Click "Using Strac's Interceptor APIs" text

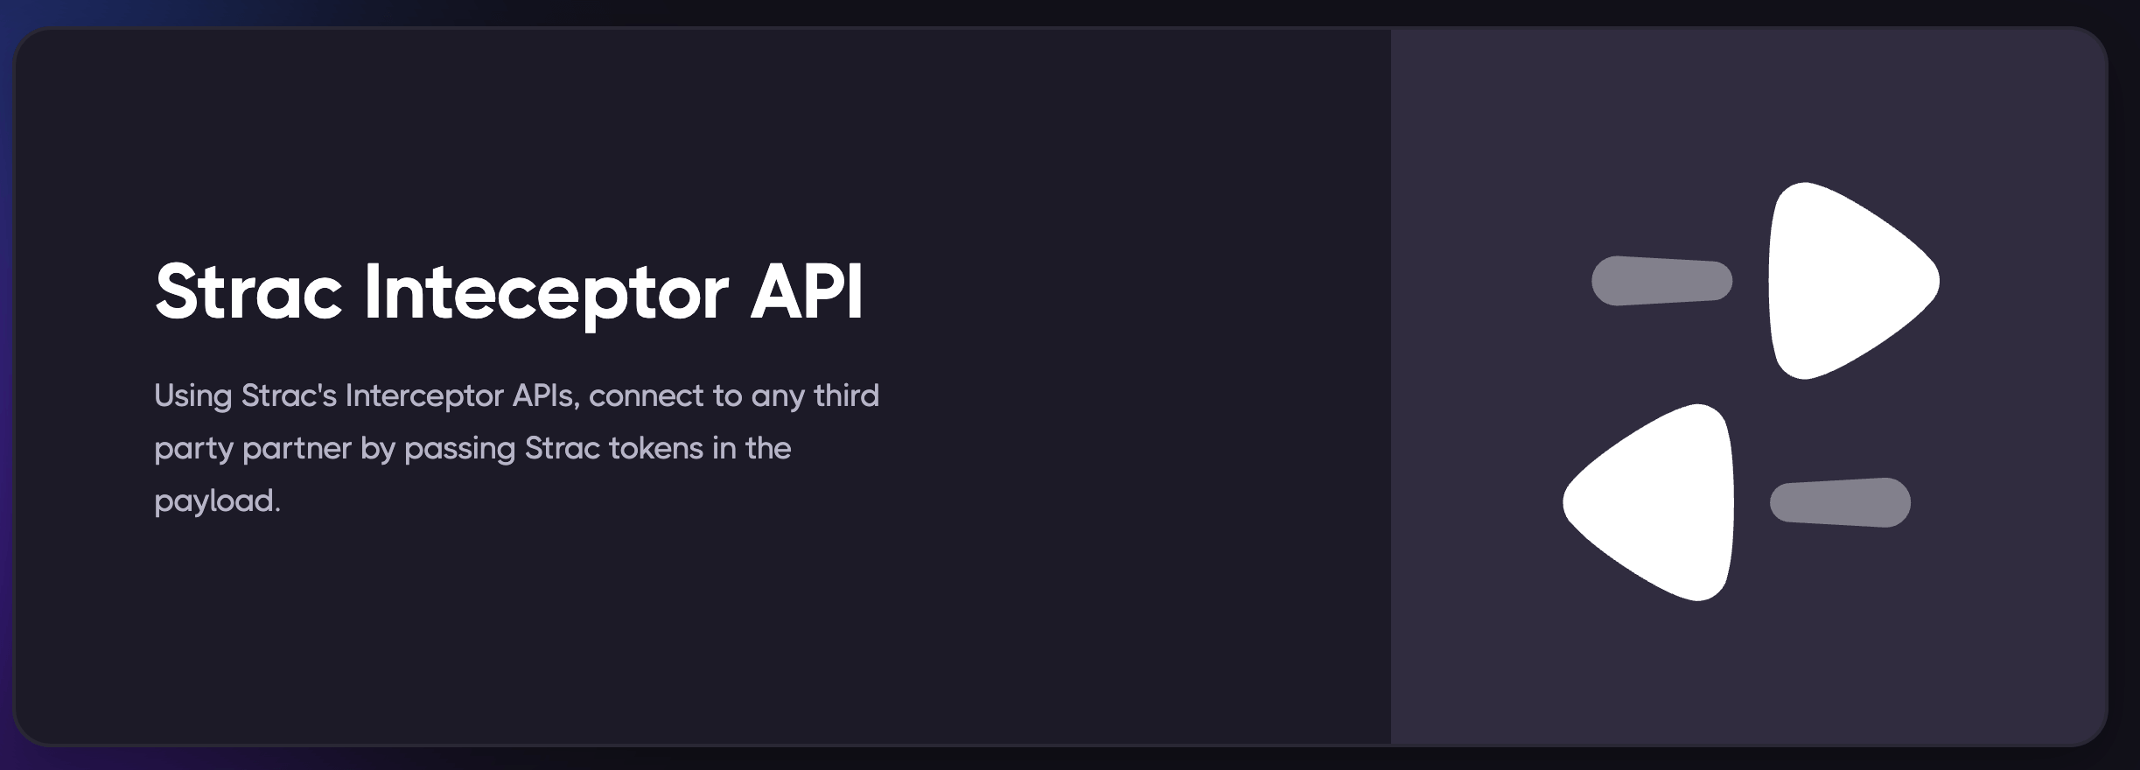[x=364, y=395]
